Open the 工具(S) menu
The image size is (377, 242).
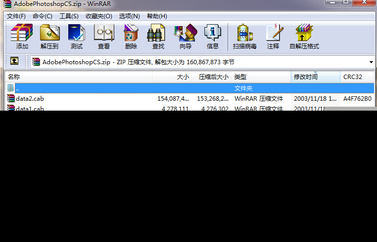pos(69,16)
